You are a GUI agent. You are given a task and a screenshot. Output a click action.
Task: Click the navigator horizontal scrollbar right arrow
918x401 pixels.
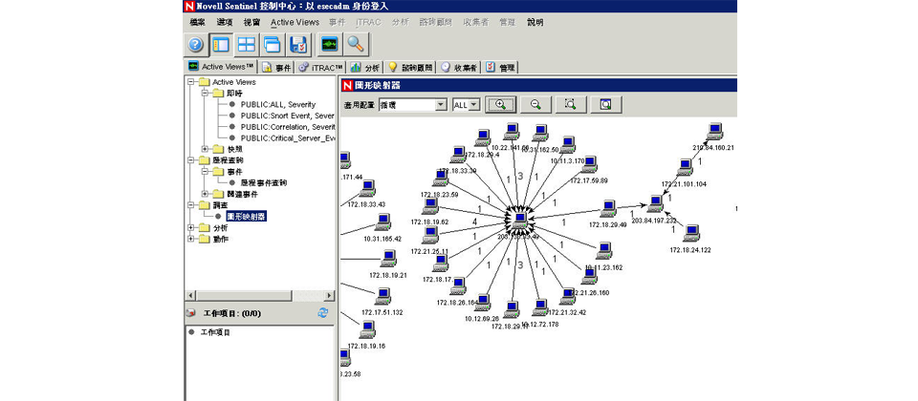330,295
